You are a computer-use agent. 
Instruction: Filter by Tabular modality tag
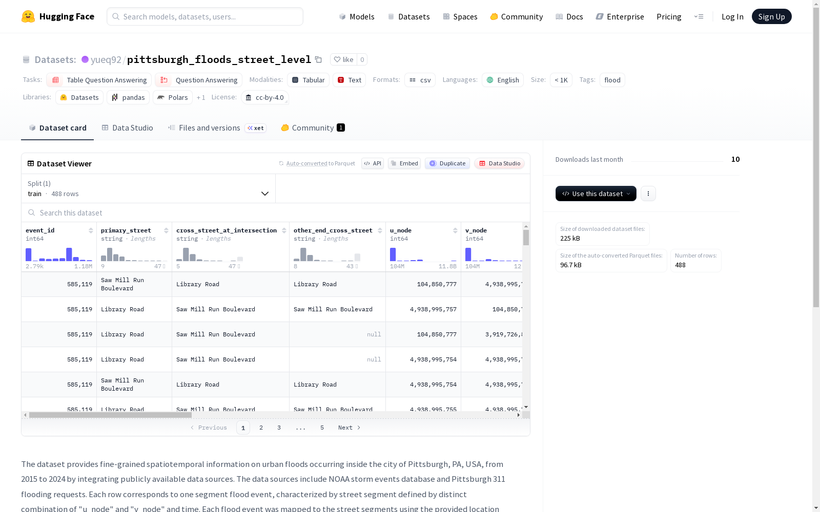[x=308, y=80]
